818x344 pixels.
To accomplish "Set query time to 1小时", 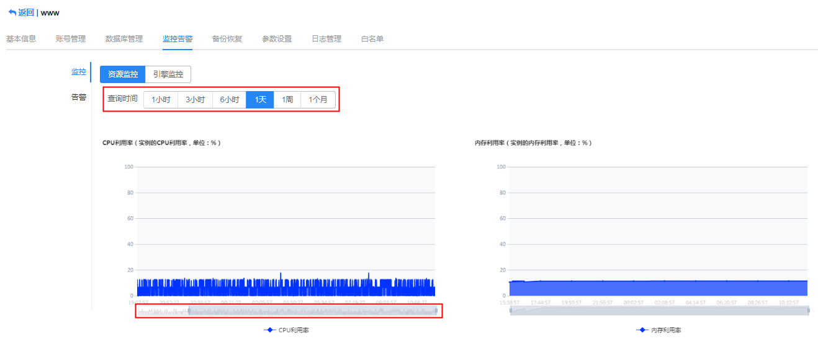I will point(161,100).
